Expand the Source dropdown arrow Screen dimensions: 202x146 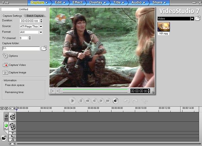(41, 26)
